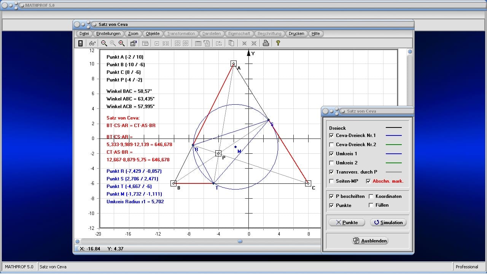
Task: Click the boxed point B on triangle
Action: pos(174,183)
